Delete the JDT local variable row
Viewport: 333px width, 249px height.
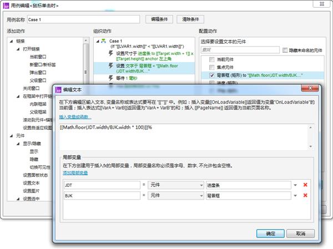(305, 185)
